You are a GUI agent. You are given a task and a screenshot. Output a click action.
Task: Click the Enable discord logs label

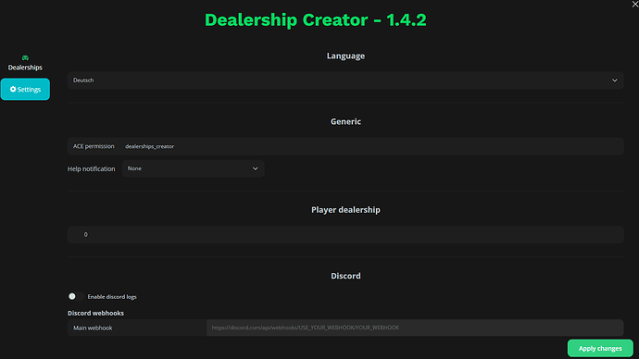(112, 297)
